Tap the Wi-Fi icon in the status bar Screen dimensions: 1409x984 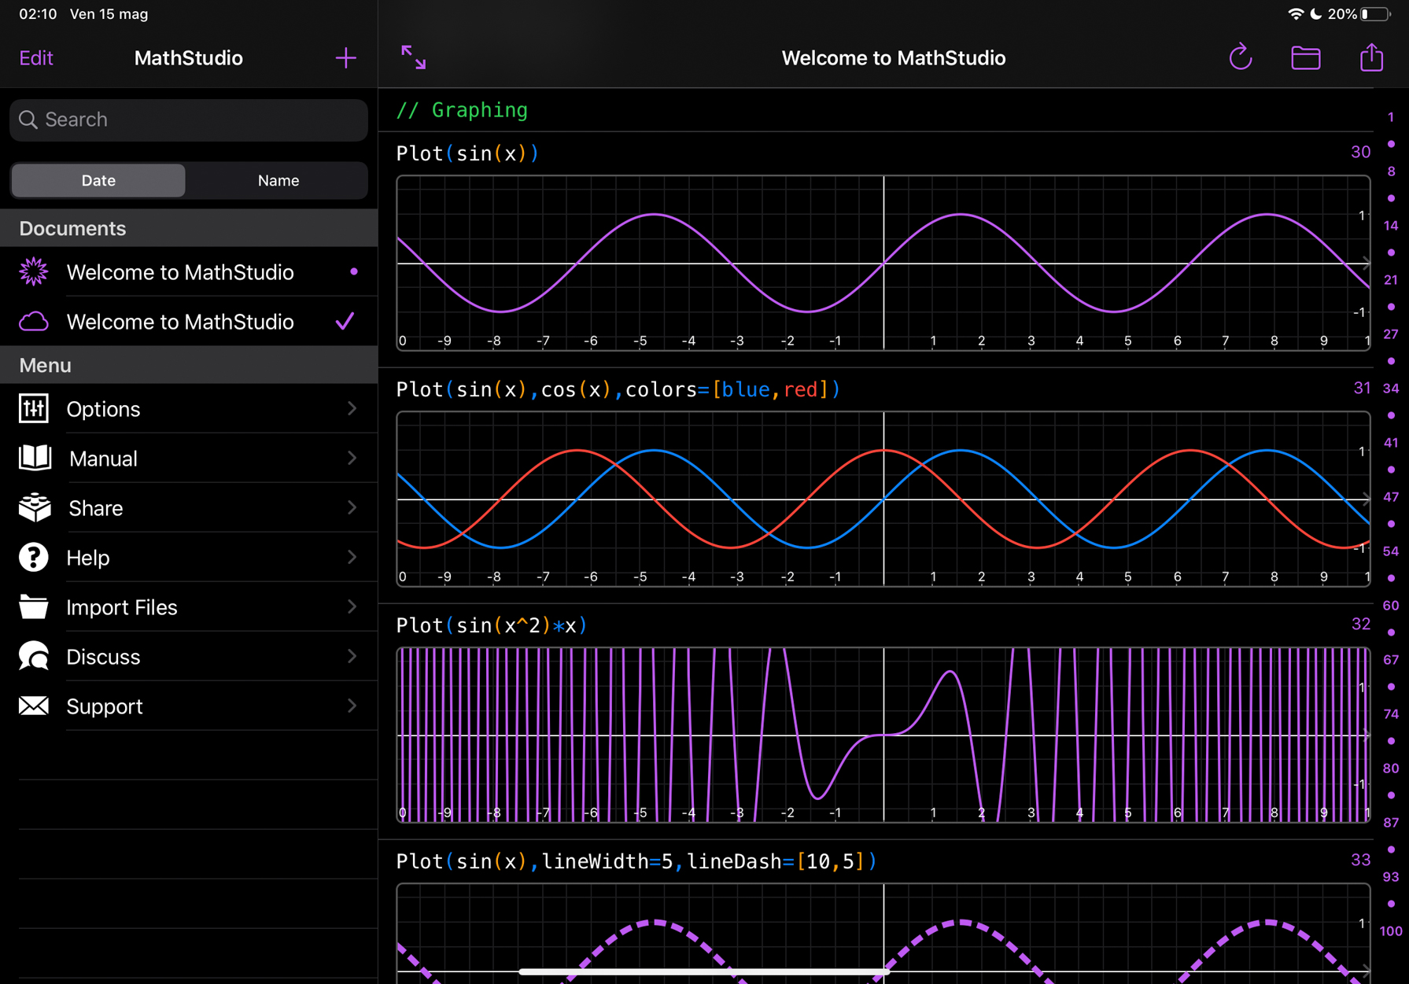point(1295,14)
